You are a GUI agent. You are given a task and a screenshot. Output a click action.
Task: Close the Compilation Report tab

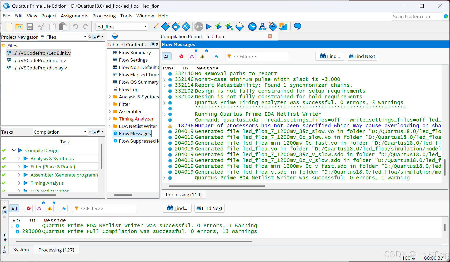[270, 36]
